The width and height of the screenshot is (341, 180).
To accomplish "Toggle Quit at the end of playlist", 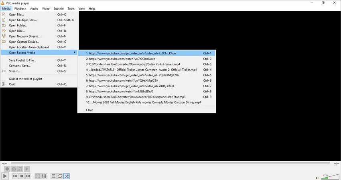I will [39, 79].
